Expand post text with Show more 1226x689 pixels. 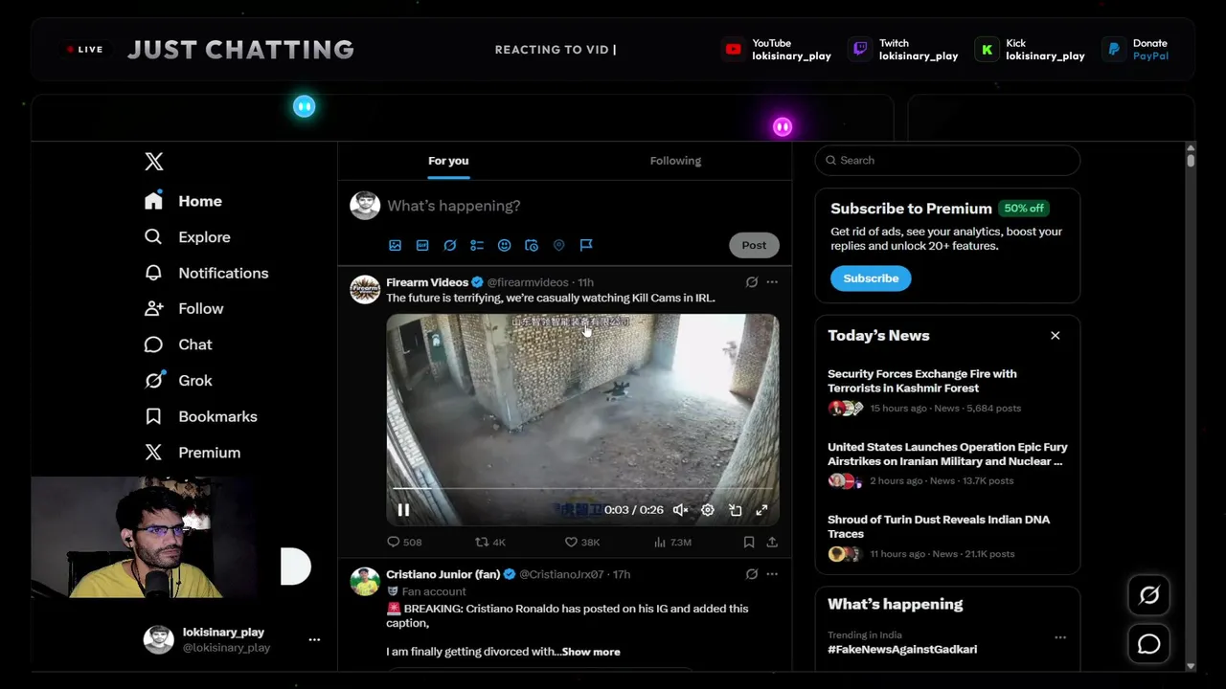tap(591, 652)
